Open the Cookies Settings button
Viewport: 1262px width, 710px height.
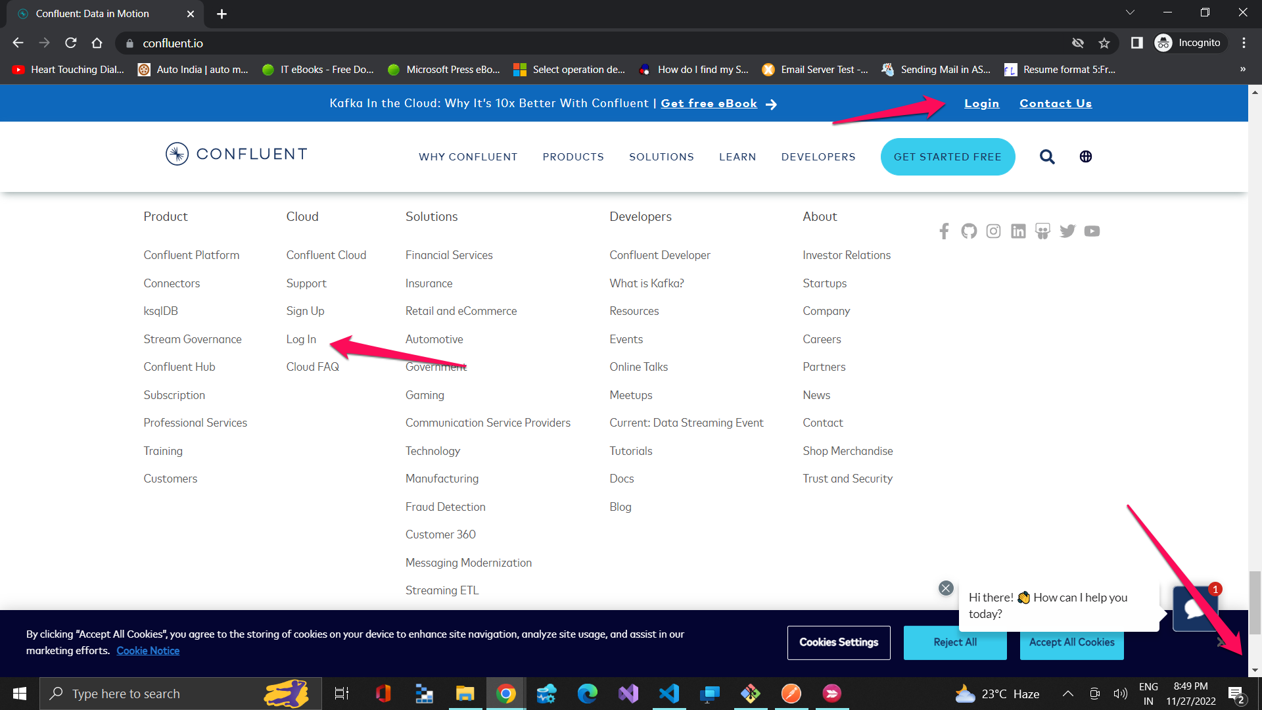tap(839, 643)
